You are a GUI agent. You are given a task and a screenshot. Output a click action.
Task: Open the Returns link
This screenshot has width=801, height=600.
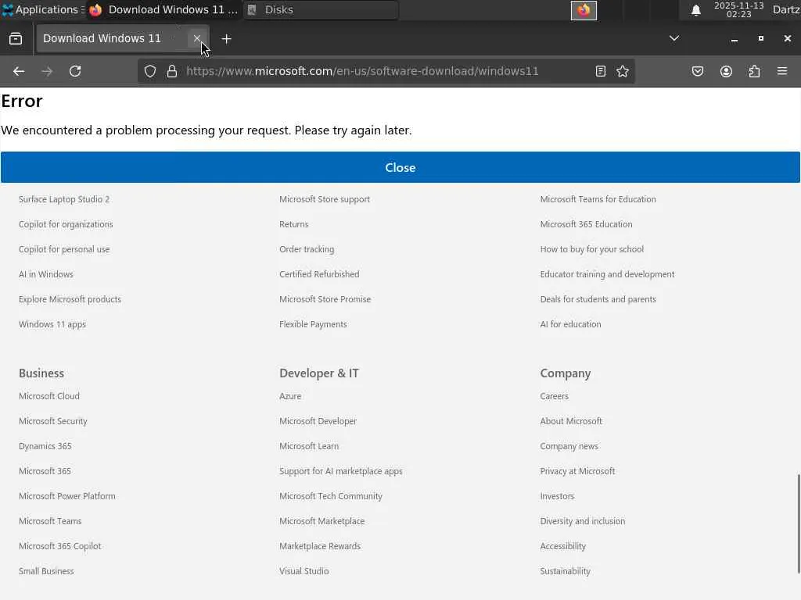coord(294,224)
